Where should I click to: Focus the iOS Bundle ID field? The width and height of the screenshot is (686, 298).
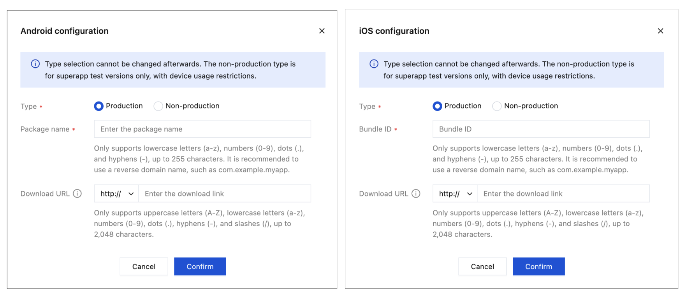point(541,129)
